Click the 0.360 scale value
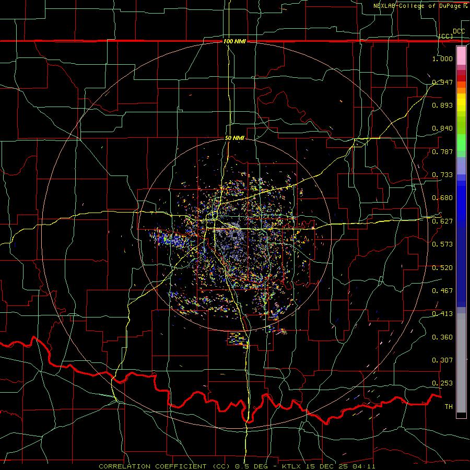Image resolution: width=470 pixels, height=470 pixels. [442, 337]
